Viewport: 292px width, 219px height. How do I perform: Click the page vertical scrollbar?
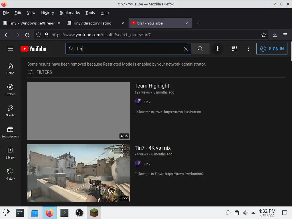click(x=291, y=51)
